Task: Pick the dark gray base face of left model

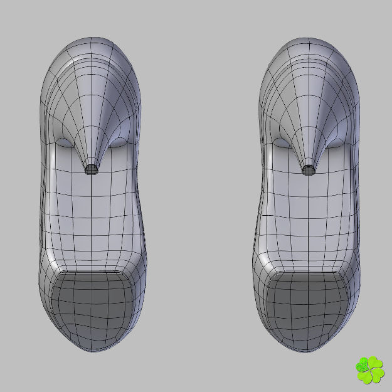Action: pos(92,310)
